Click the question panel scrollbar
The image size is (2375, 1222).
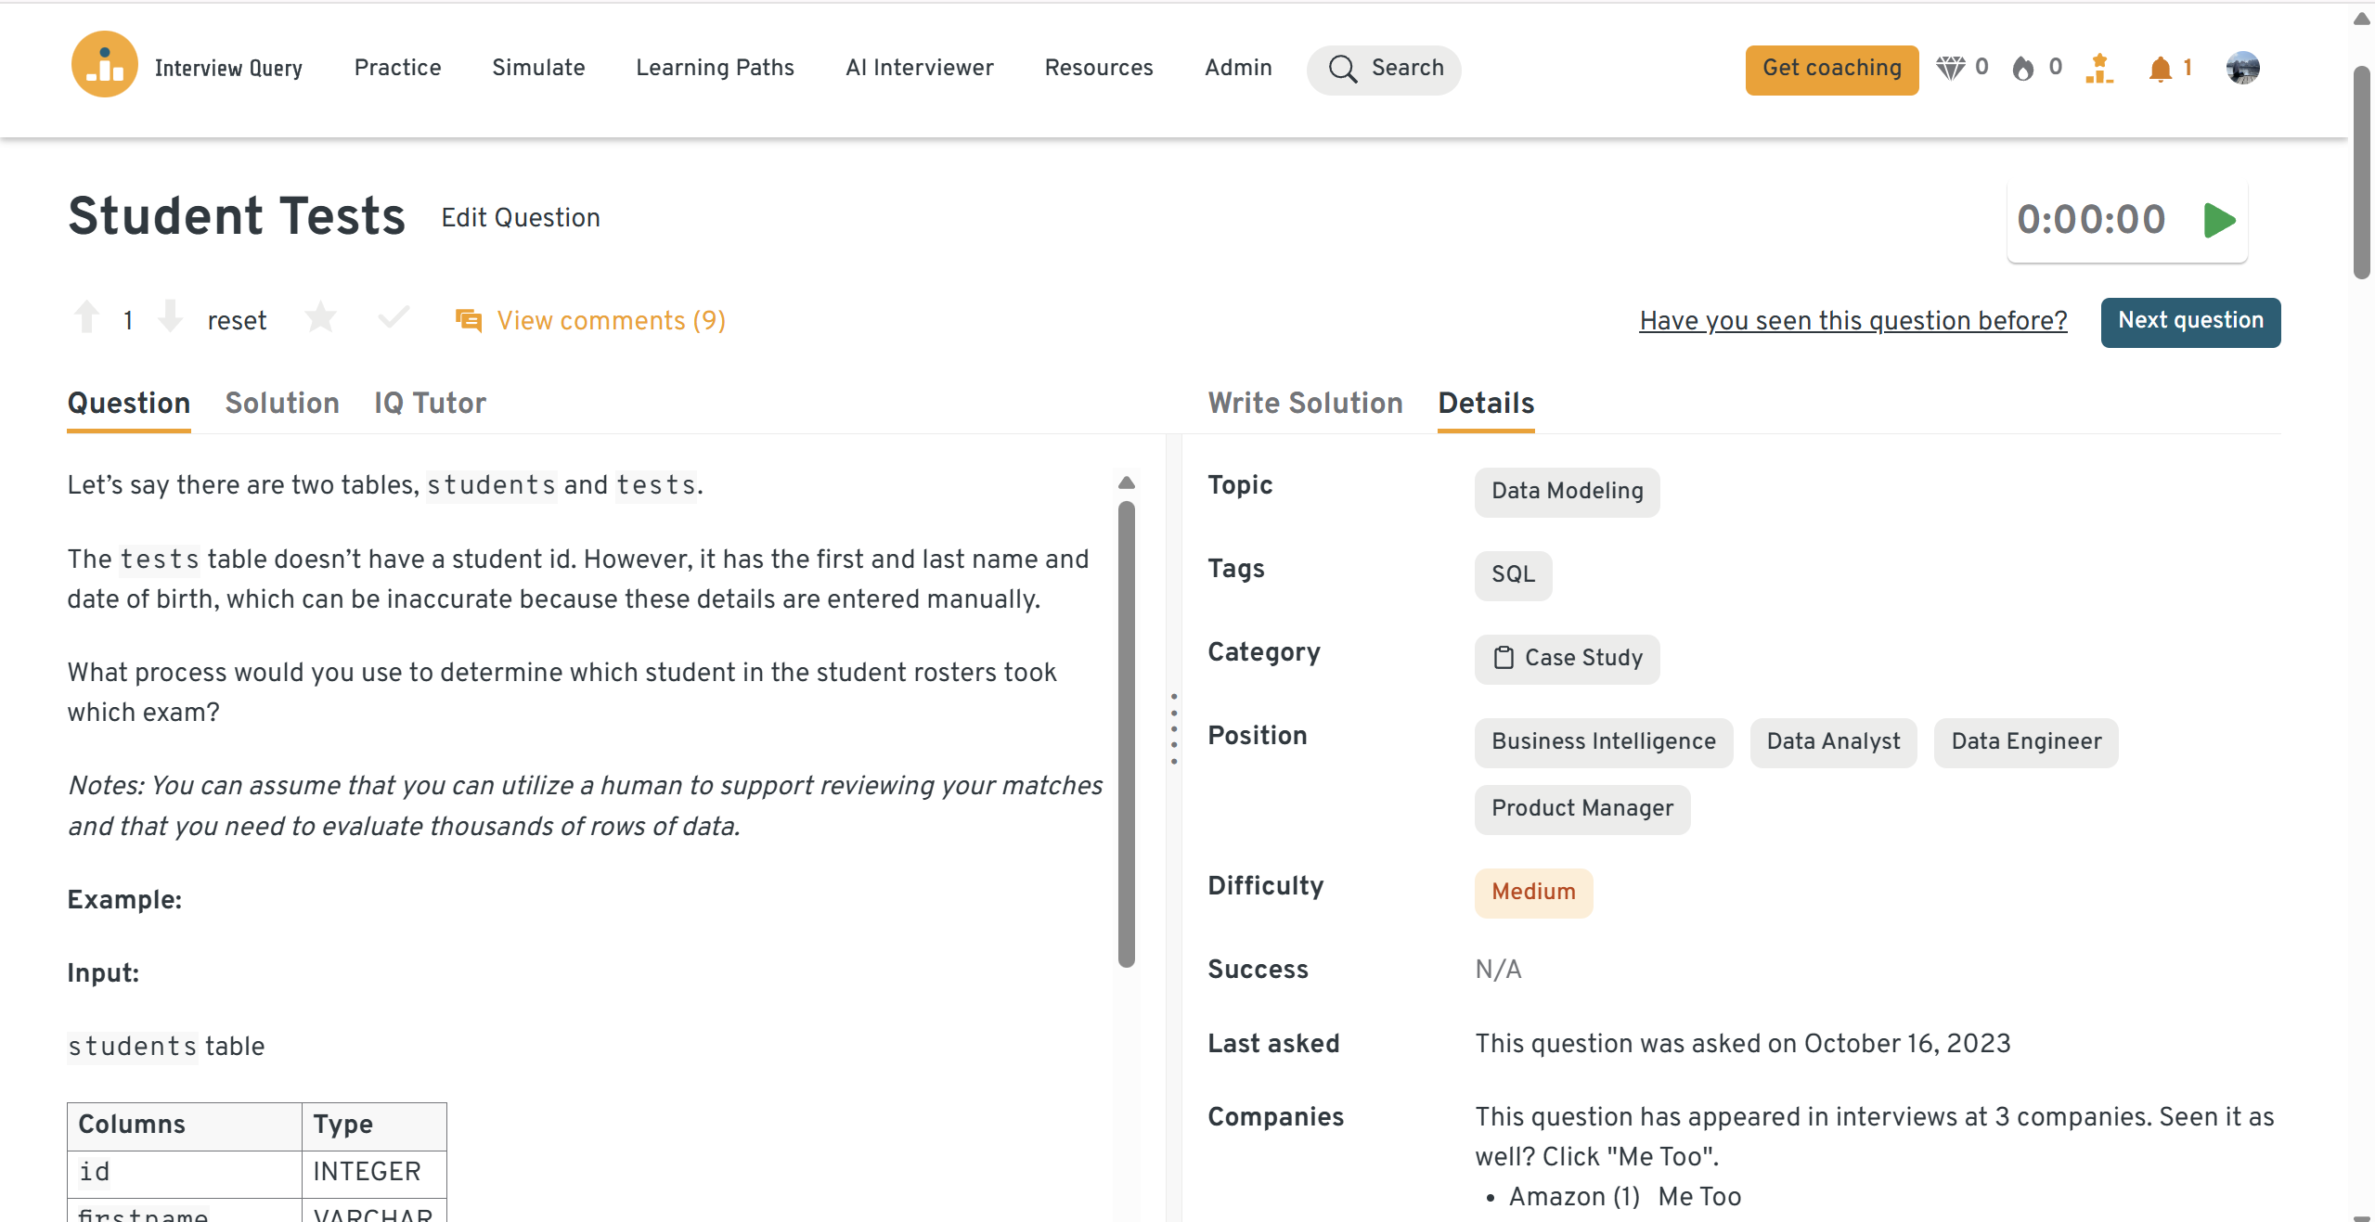pyautogui.click(x=1127, y=733)
